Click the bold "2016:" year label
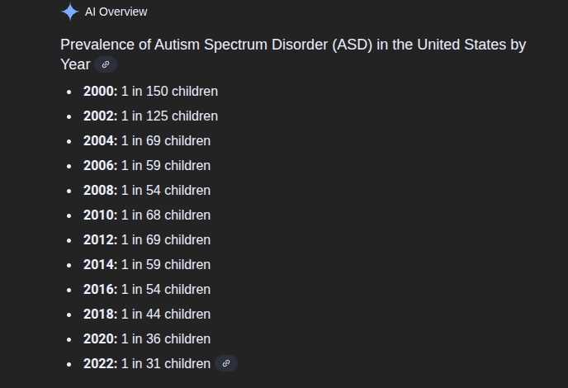The width and height of the screenshot is (568, 388). click(100, 289)
